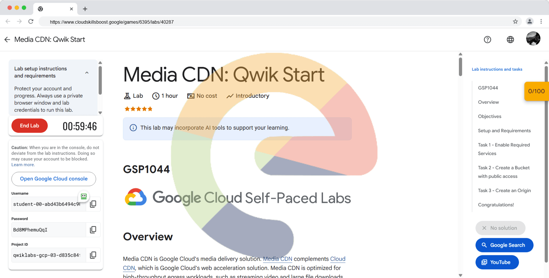The image size is (549, 278).
Task: Click the Google Search button
Action: click(504, 245)
